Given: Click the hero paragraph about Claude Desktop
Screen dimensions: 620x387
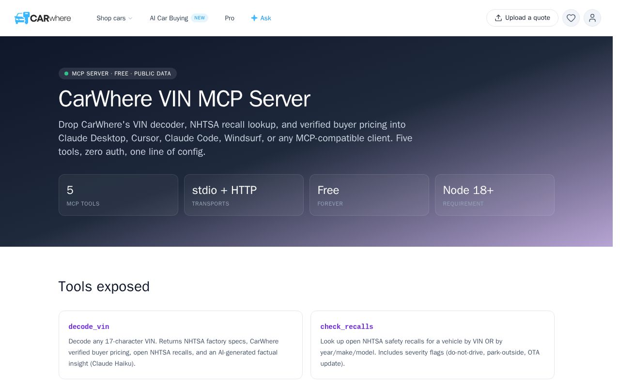Looking at the screenshot, I should (x=236, y=138).
